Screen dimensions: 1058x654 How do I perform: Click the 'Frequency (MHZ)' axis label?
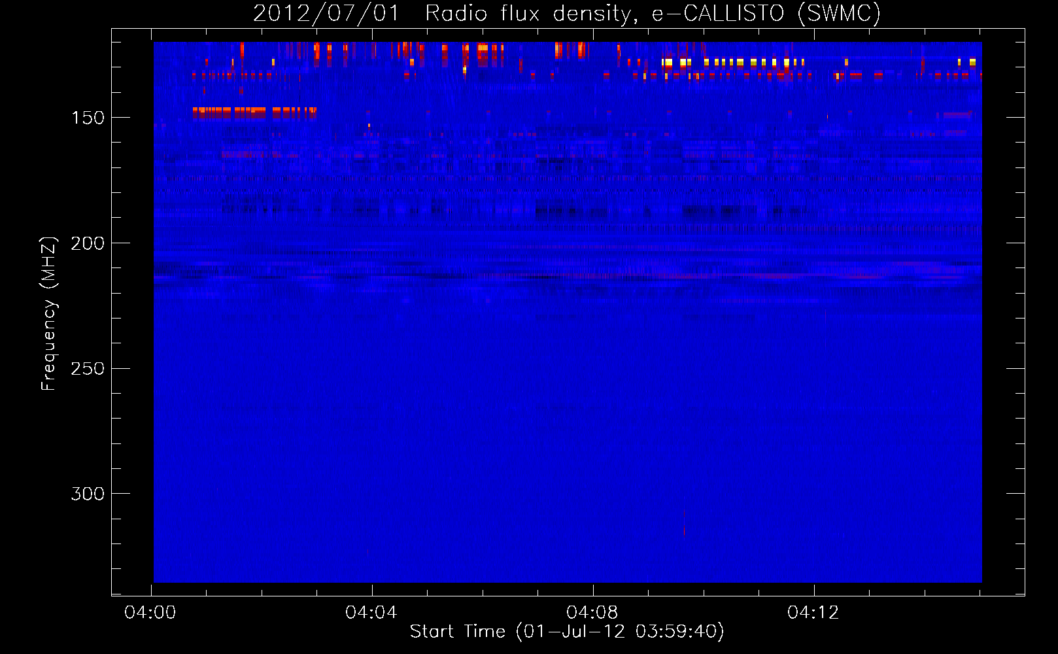pos(49,313)
